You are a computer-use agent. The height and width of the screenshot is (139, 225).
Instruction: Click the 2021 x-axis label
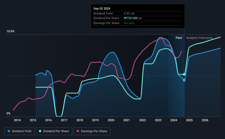click(127, 120)
